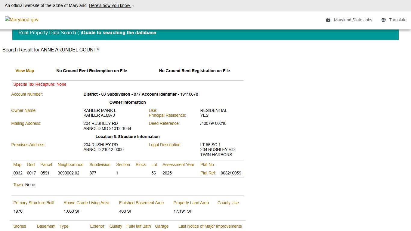Screen dimensions: 411x231
Task: Open deed reference /40079/ 00218
Action: [213, 123]
